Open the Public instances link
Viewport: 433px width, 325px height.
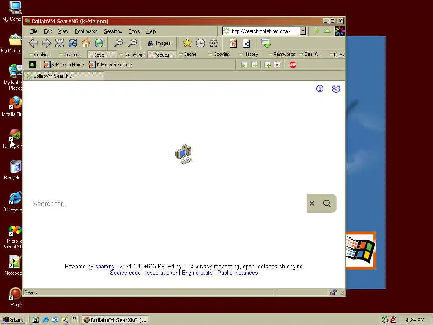tap(238, 273)
